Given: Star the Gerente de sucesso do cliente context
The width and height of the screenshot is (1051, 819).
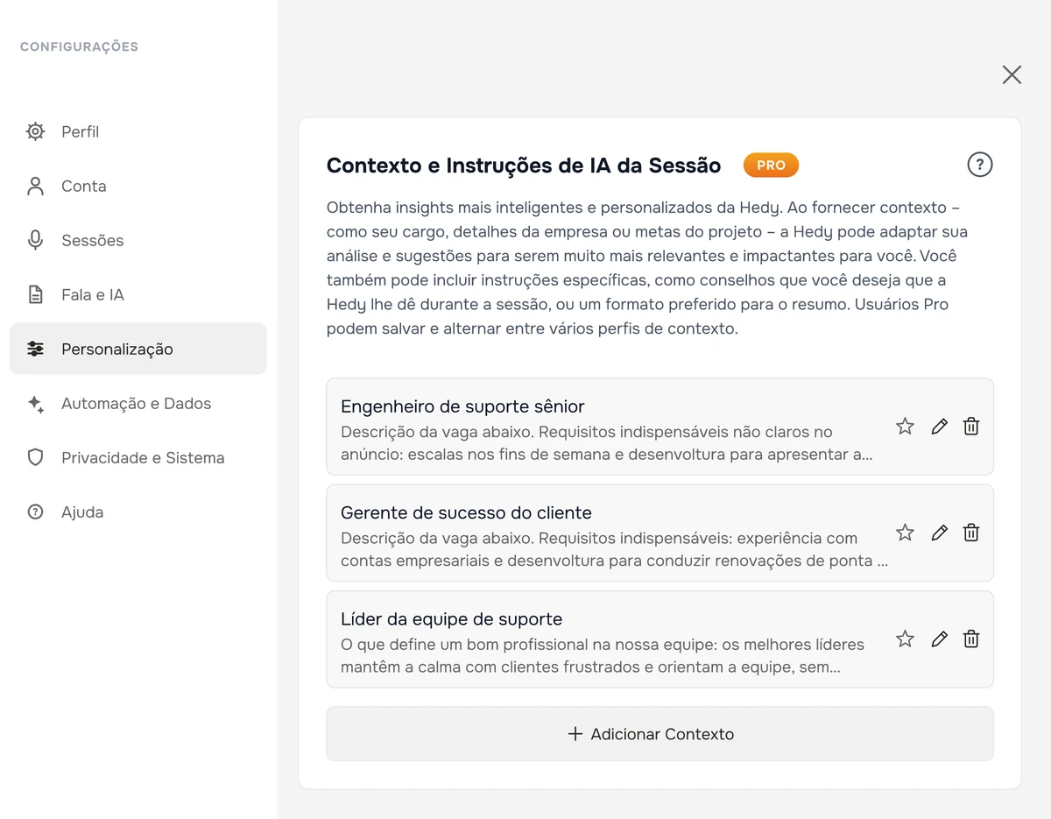Looking at the screenshot, I should [x=905, y=533].
